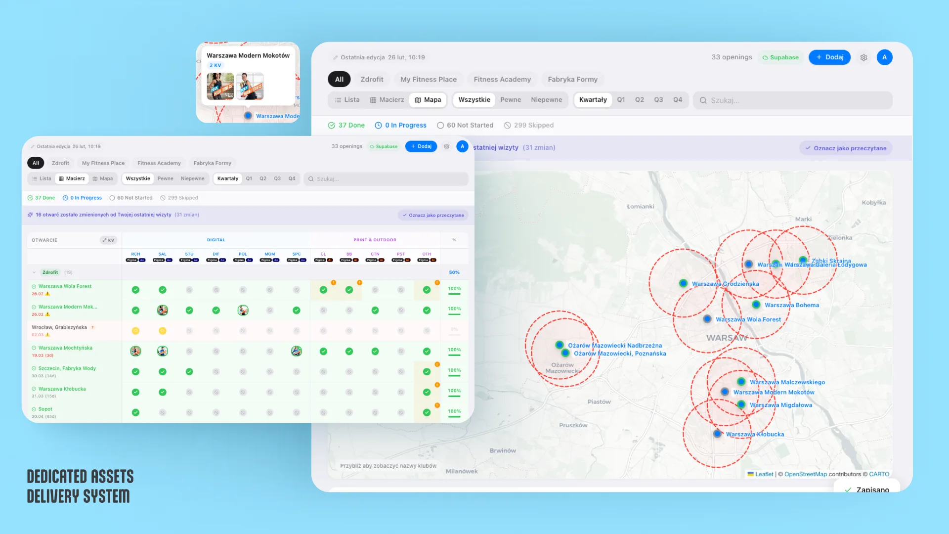Screen dimensions: 949x534
Task: Switch to Macierz view in the large window
Action: tap(387, 100)
